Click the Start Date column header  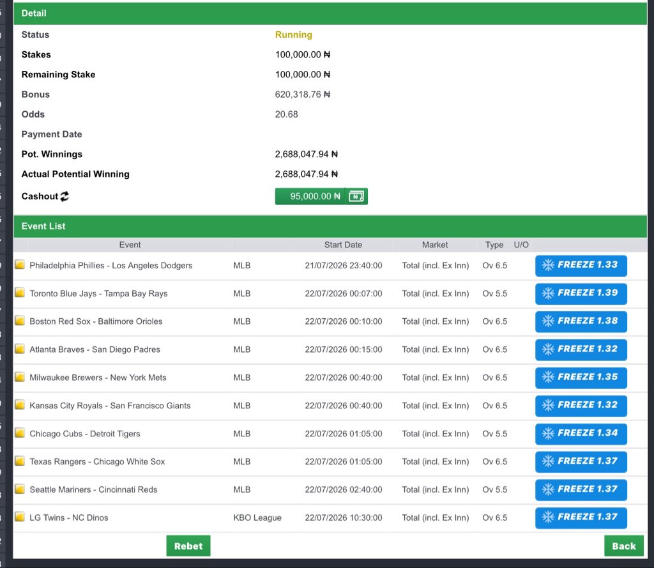click(343, 245)
